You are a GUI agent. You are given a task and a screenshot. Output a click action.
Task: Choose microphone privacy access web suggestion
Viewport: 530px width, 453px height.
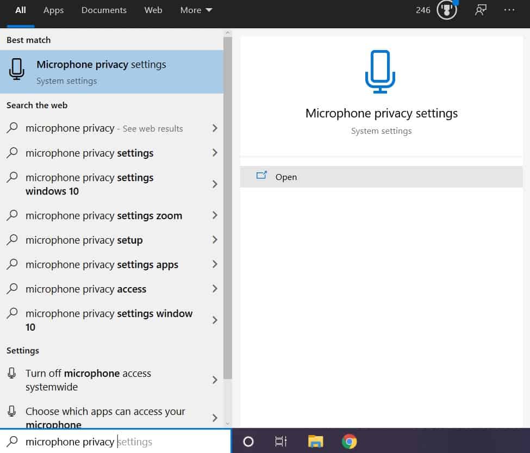click(86, 289)
